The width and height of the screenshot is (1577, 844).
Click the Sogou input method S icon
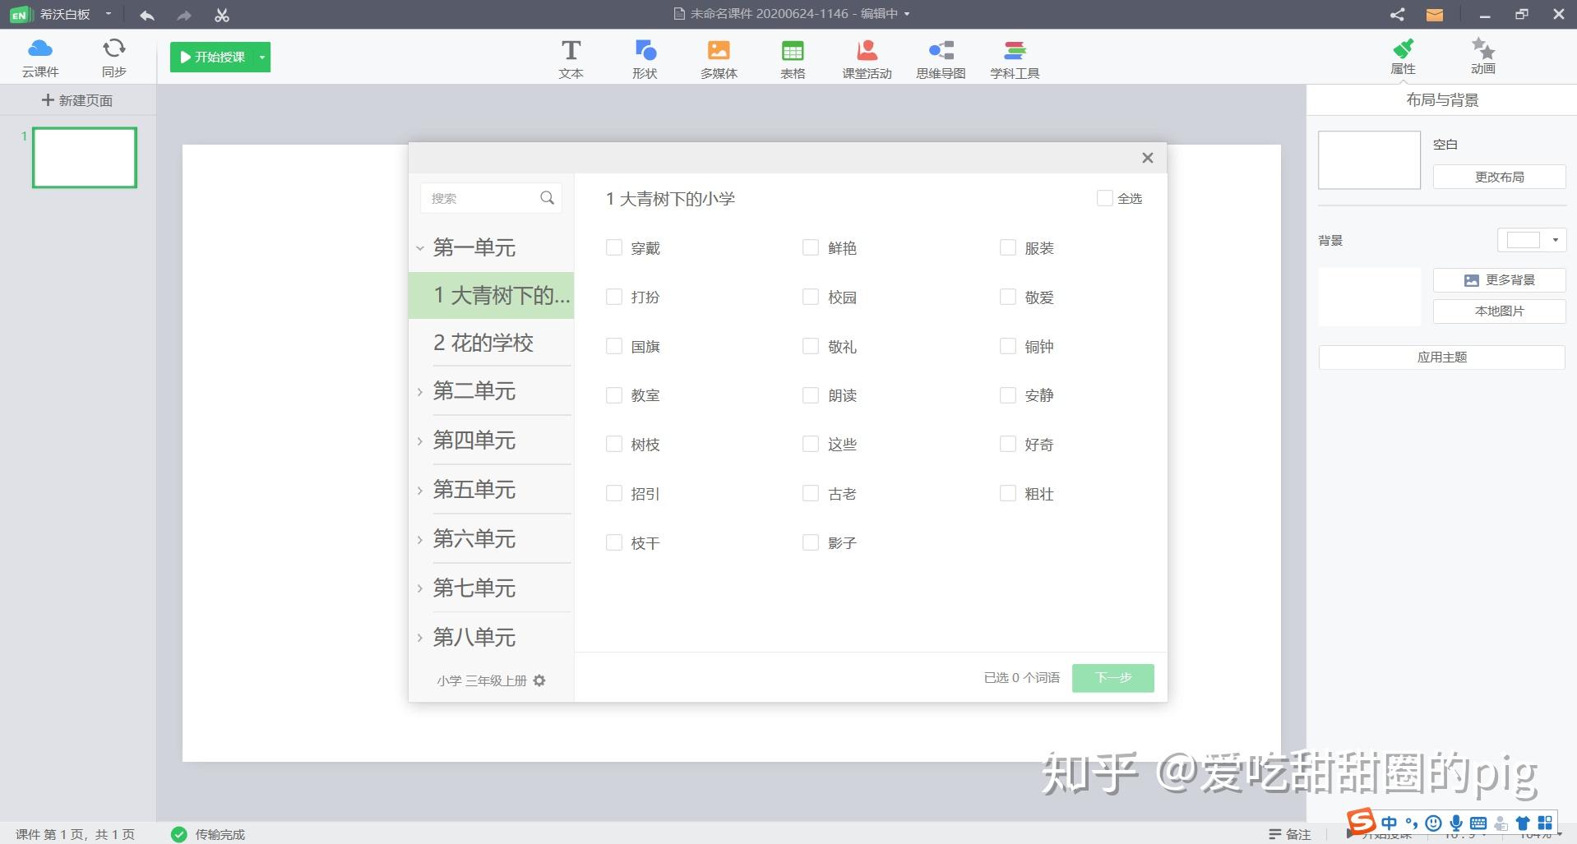(x=1361, y=820)
